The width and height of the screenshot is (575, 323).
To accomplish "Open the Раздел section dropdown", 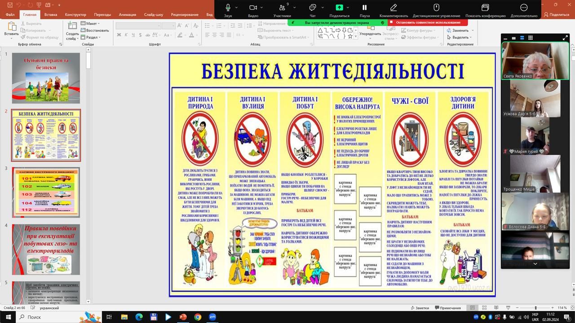I will coord(90,38).
